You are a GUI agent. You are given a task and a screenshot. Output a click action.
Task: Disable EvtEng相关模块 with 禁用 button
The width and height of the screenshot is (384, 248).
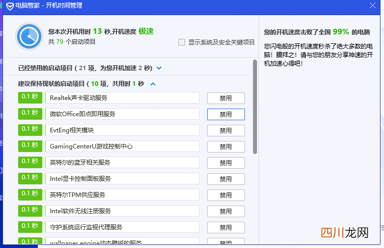226,131
